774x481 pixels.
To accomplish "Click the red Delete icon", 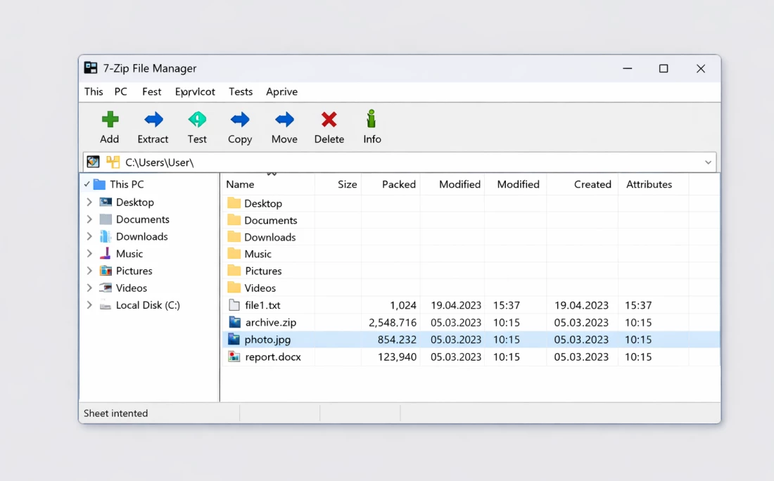I will 329,120.
